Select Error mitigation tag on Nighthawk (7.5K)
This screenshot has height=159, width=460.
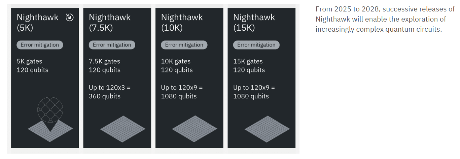point(112,45)
